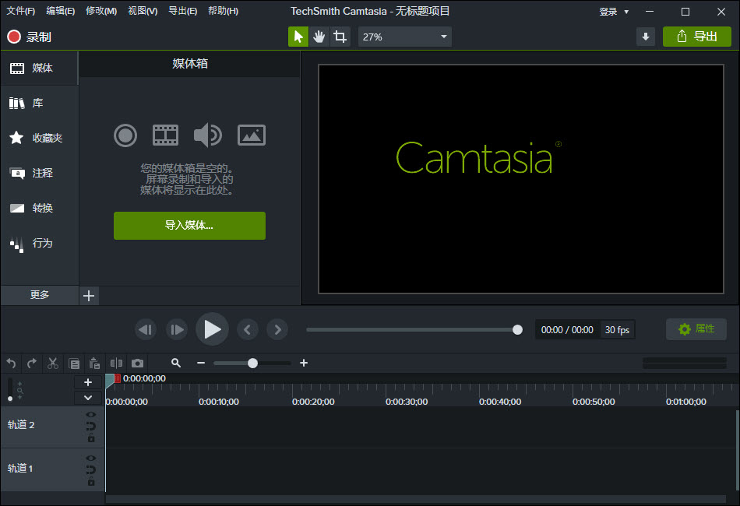Switch to the 行为 behaviors tab

[x=39, y=244]
